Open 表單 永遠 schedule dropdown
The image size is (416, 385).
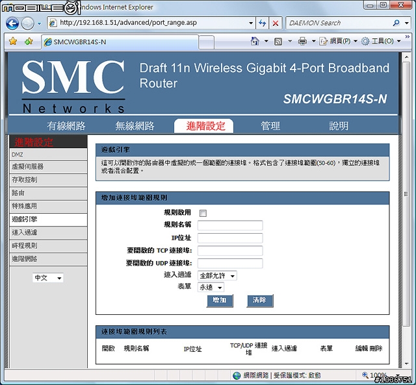coord(211,287)
